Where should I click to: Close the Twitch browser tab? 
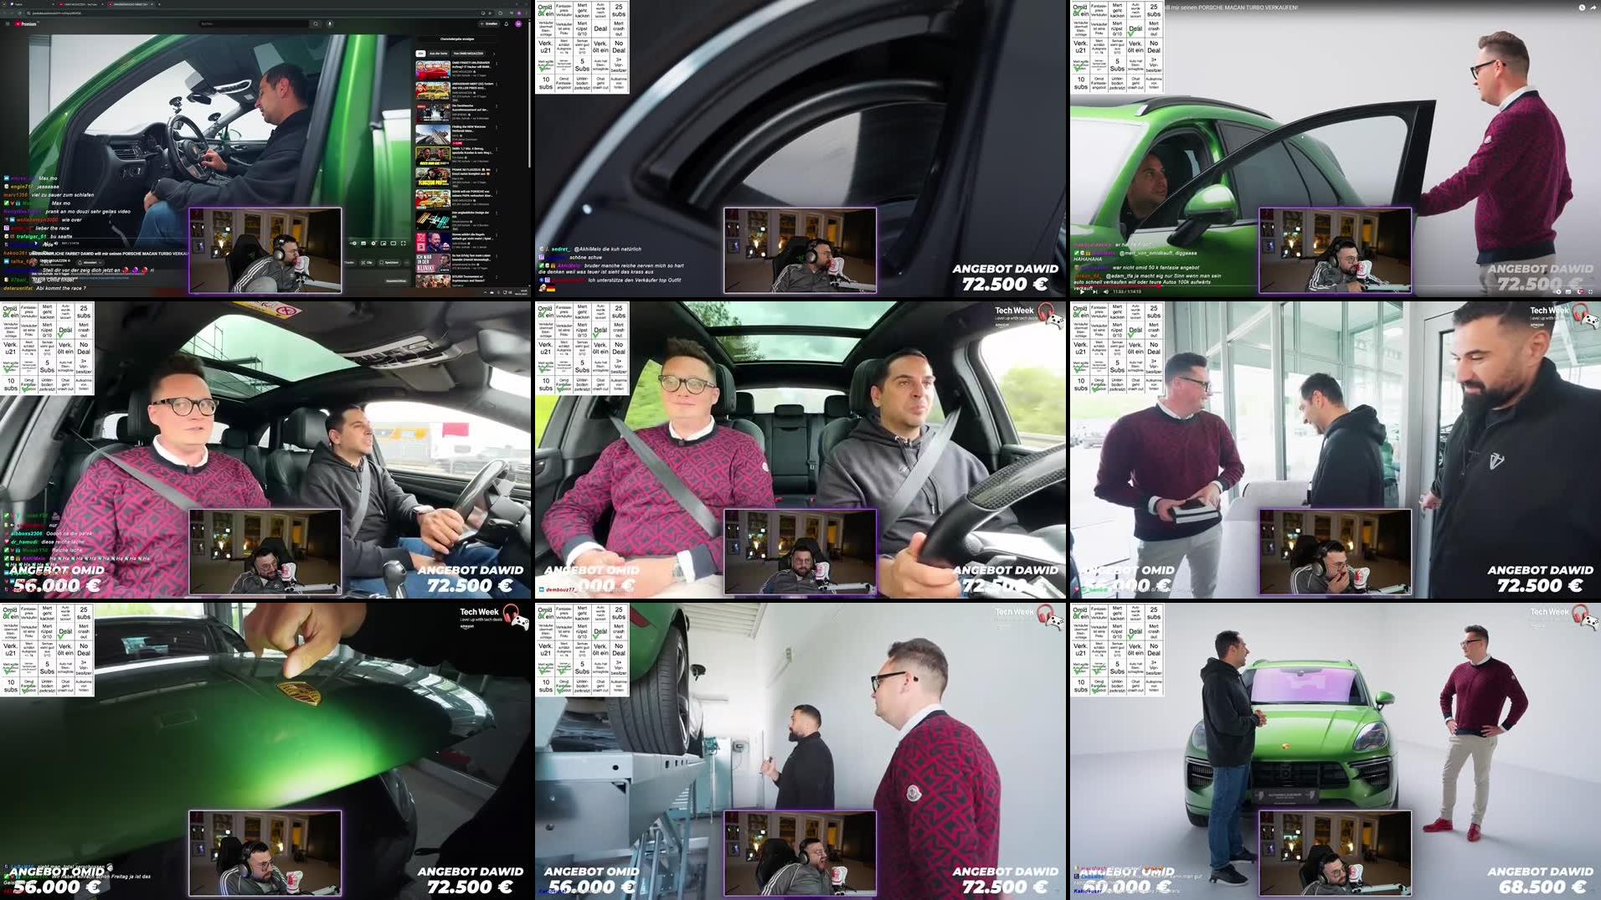point(53,4)
